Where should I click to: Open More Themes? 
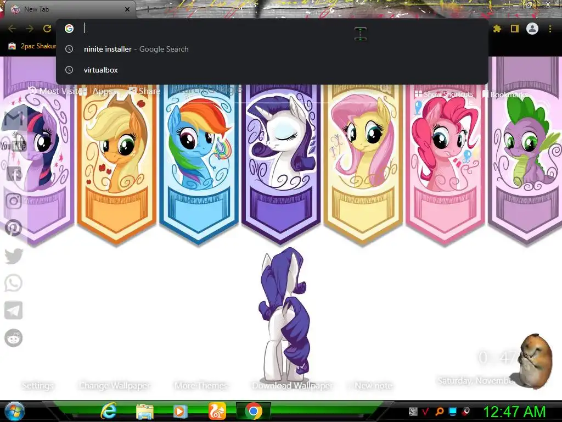pos(201,386)
